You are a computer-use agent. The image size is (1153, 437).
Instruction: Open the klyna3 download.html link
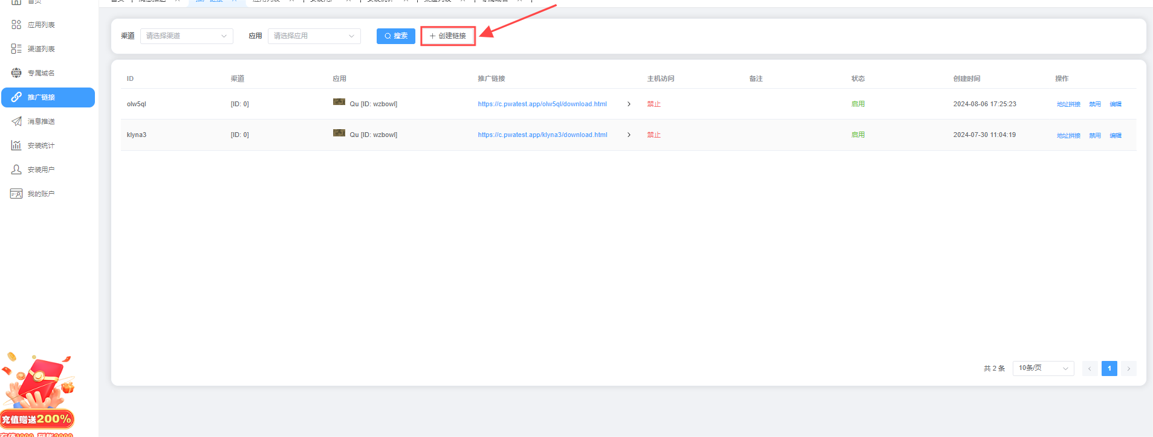[542, 135]
